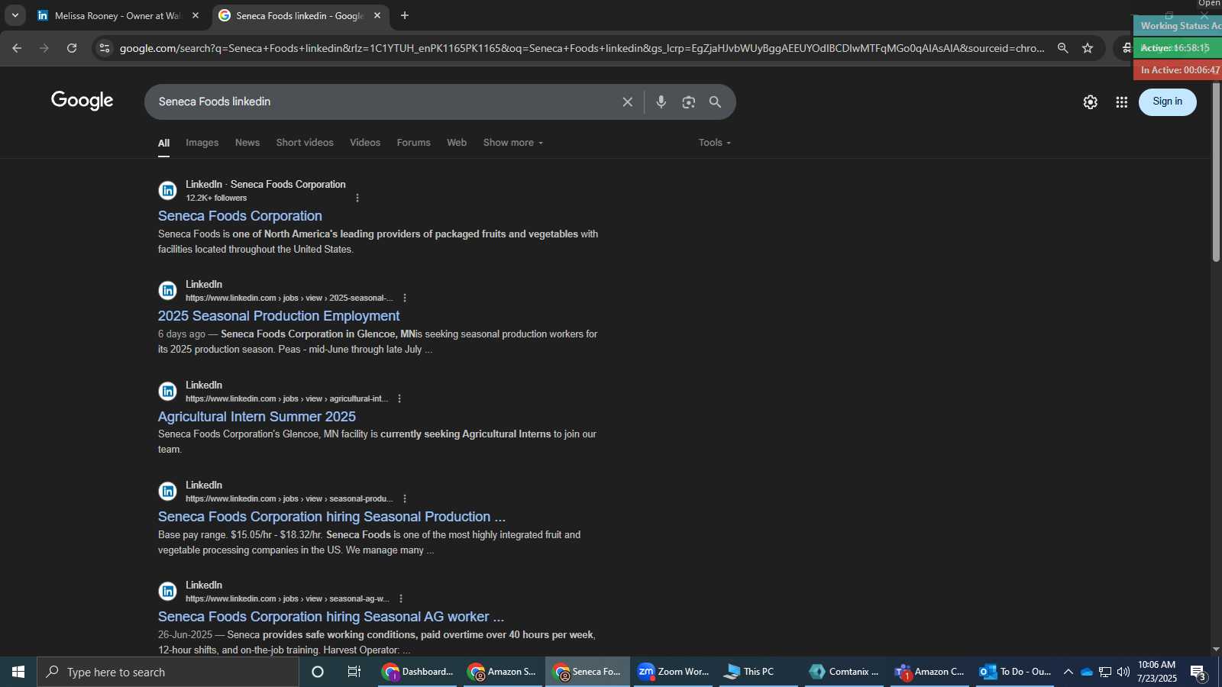Open more options for 2025 Seasonal Production result
Image resolution: width=1222 pixels, height=687 pixels.
click(x=405, y=298)
